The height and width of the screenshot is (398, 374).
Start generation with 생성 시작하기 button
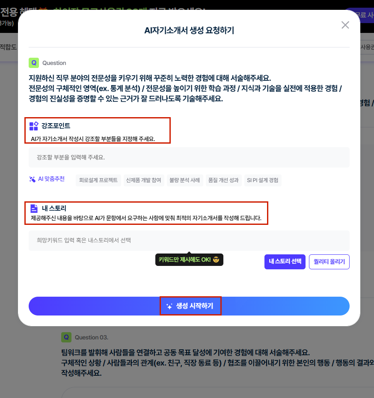189,306
